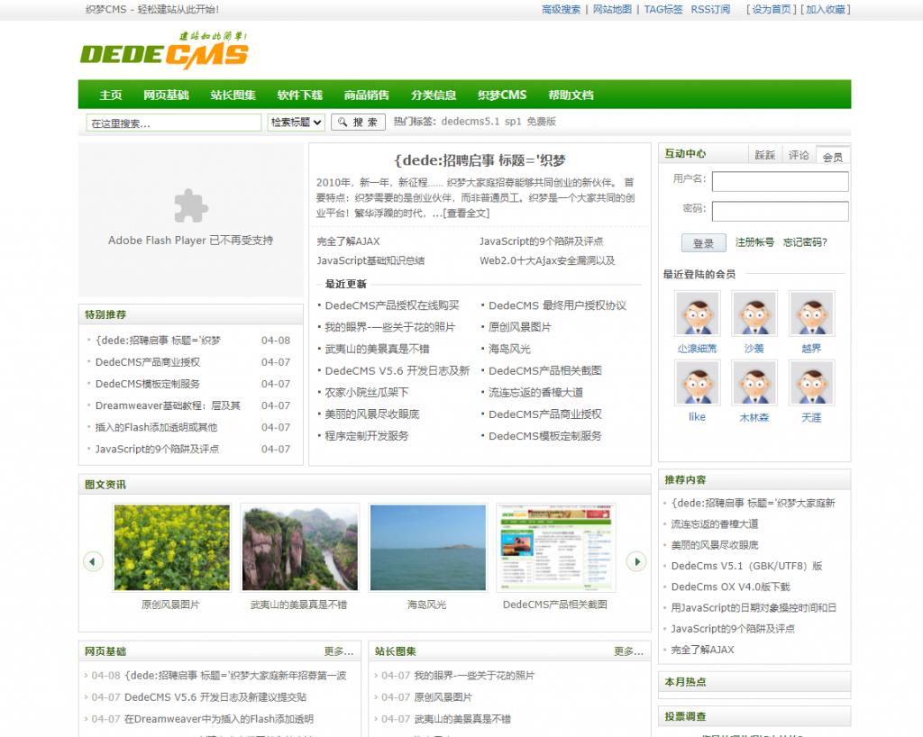
Task: Click the 登录 login button
Action: point(703,242)
